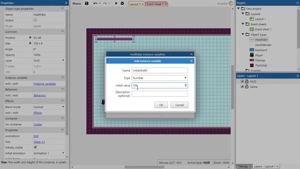
Task: Click the Event sheets folder icon
Action: (247, 24)
